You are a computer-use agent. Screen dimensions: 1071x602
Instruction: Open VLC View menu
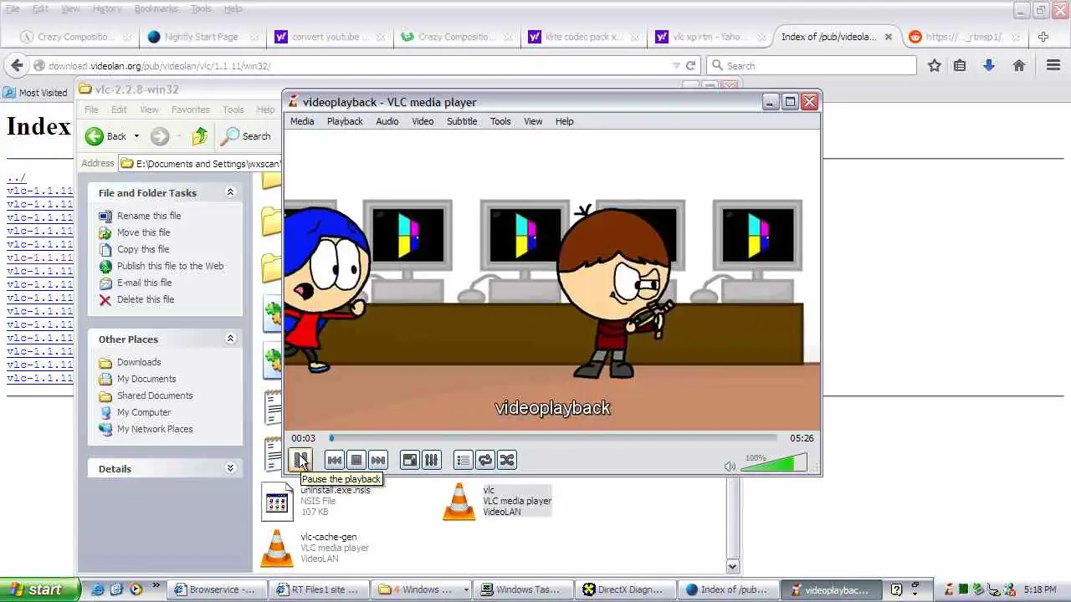533,121
